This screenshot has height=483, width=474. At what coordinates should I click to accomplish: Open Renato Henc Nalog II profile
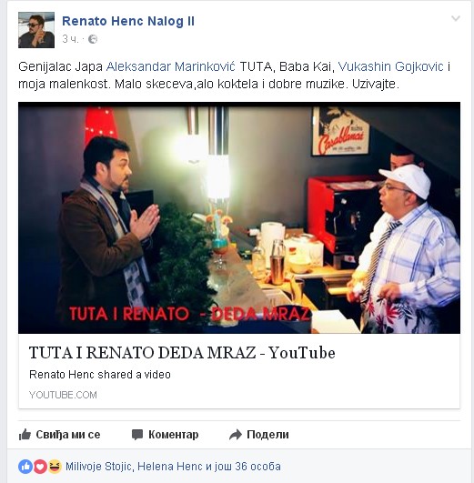(x=128, y=21)
